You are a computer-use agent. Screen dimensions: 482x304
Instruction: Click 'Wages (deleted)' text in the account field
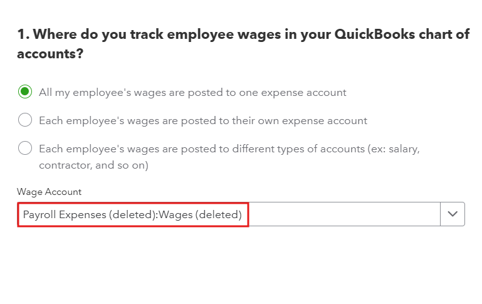201,214
